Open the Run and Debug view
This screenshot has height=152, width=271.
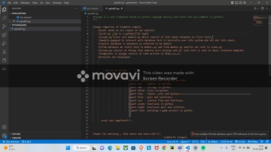pos(4,43)
